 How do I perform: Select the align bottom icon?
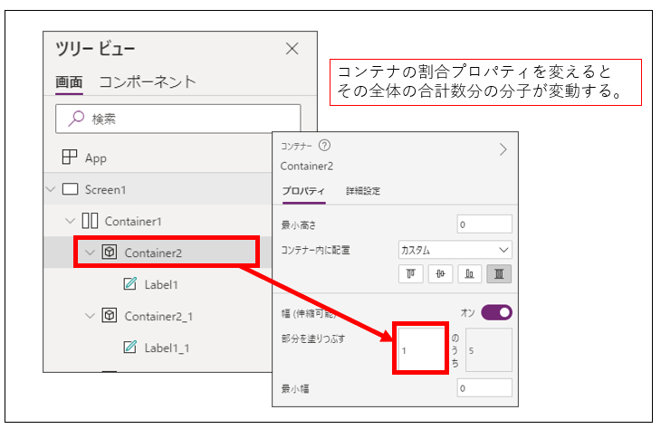[x=469, y=274]
